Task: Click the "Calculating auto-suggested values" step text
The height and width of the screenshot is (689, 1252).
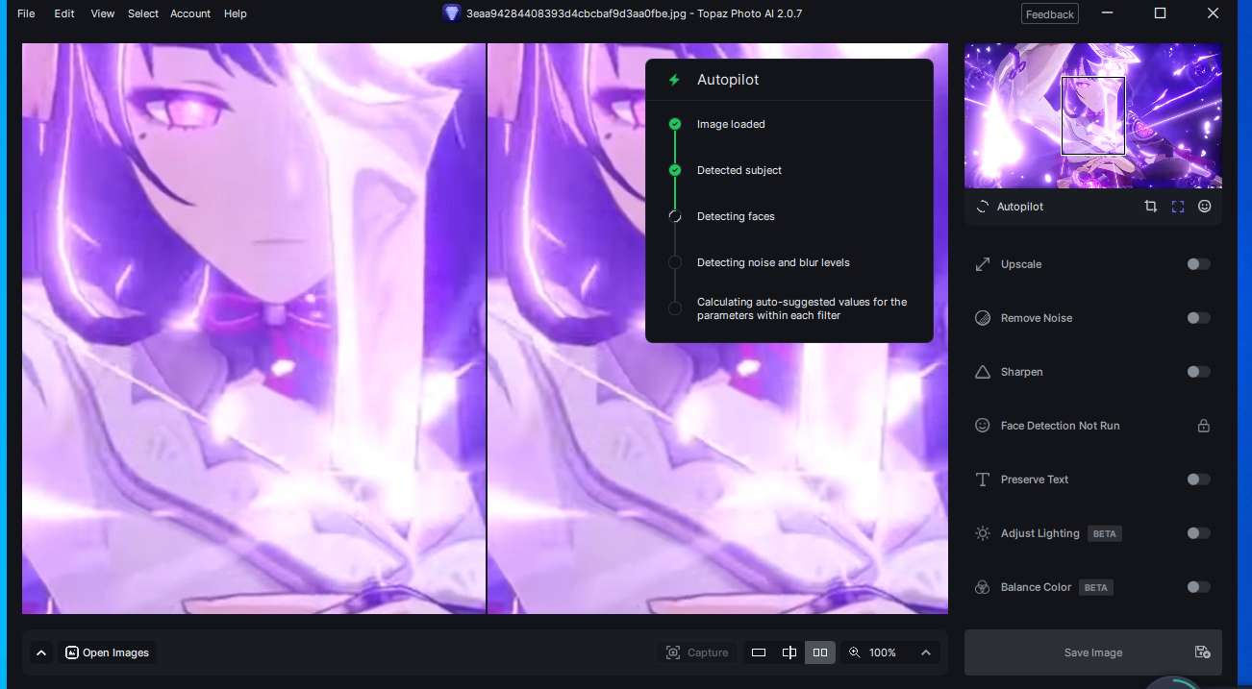Action: coord(802,308)
